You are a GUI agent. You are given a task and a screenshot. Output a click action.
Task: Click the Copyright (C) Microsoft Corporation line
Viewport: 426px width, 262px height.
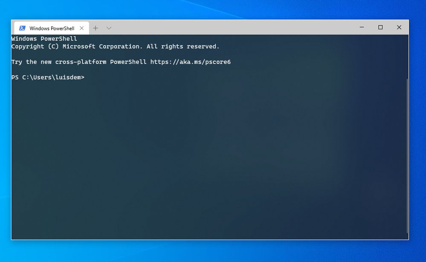(115, 47)
